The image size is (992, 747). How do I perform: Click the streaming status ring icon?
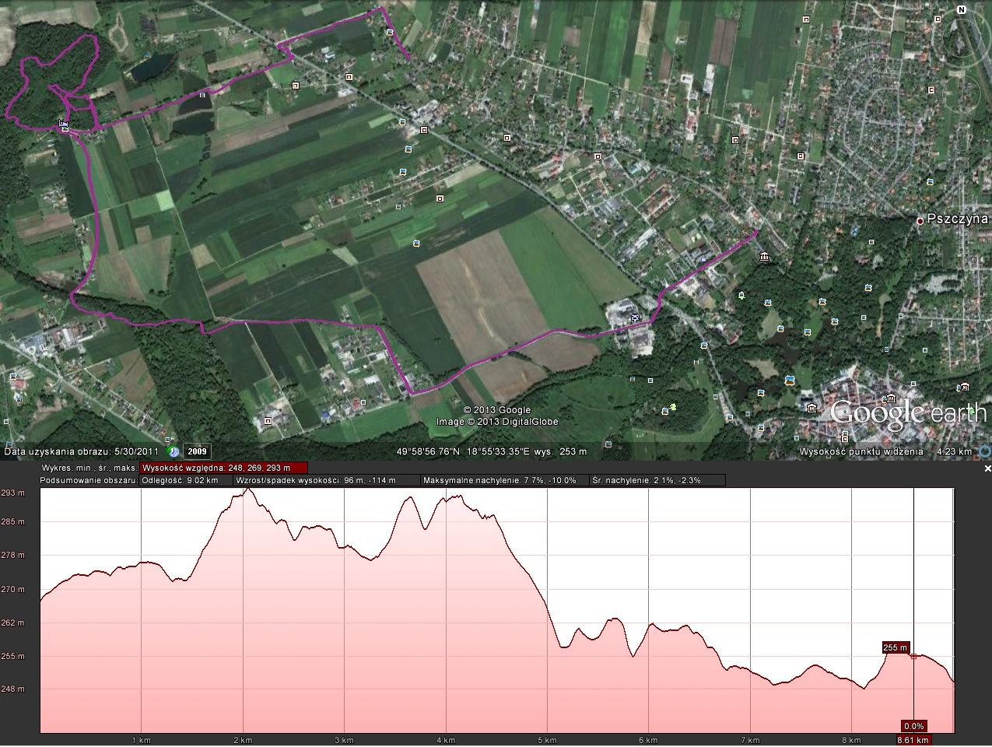click(985, 451)
